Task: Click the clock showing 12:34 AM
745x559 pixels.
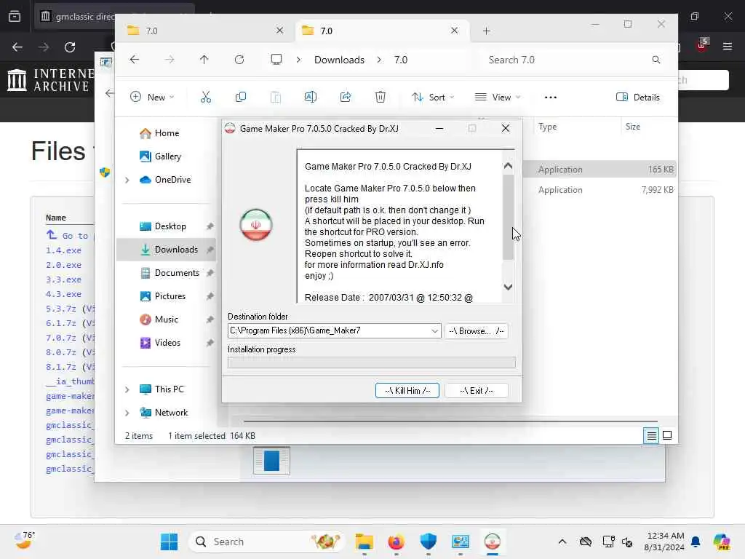Action: tap(665, 542)
